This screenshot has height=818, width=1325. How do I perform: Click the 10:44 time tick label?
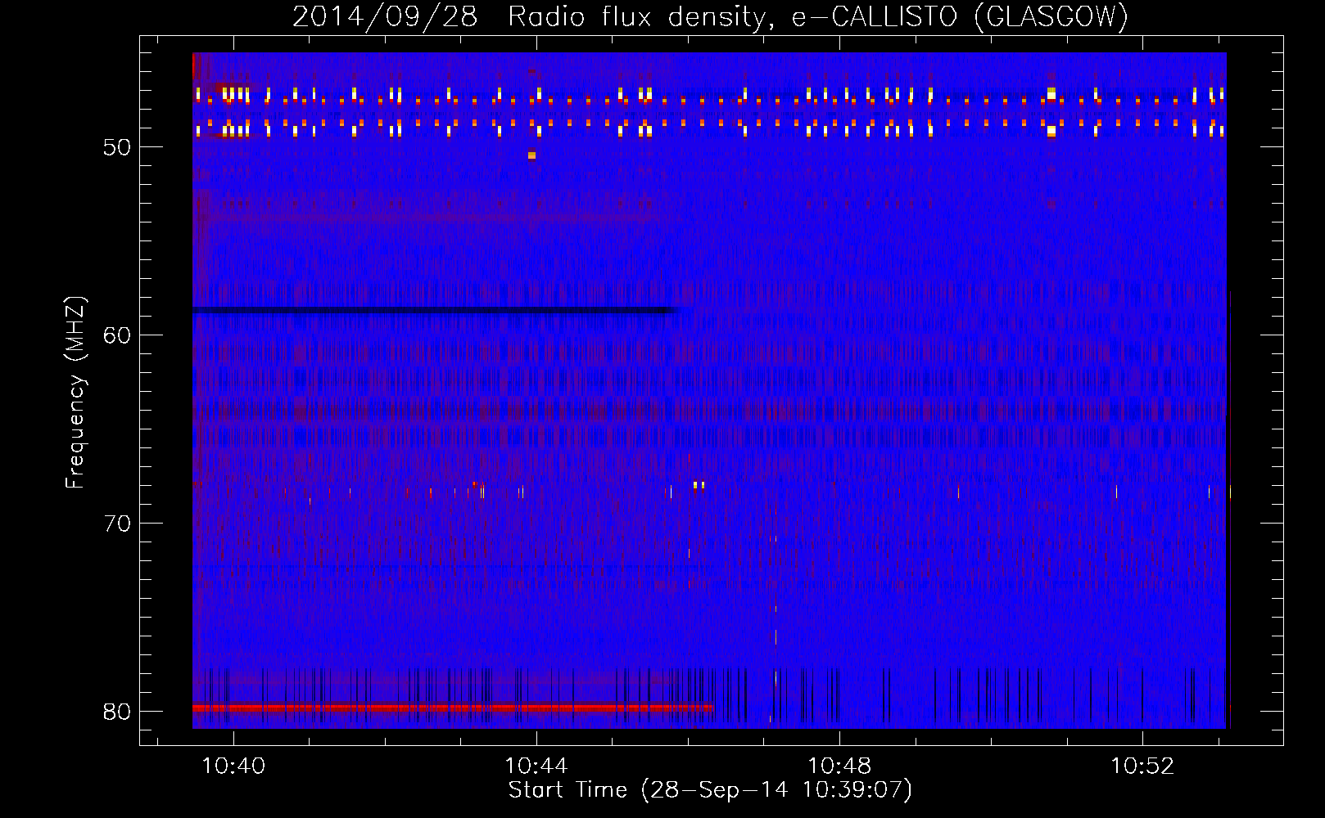(x=536, y=766)
